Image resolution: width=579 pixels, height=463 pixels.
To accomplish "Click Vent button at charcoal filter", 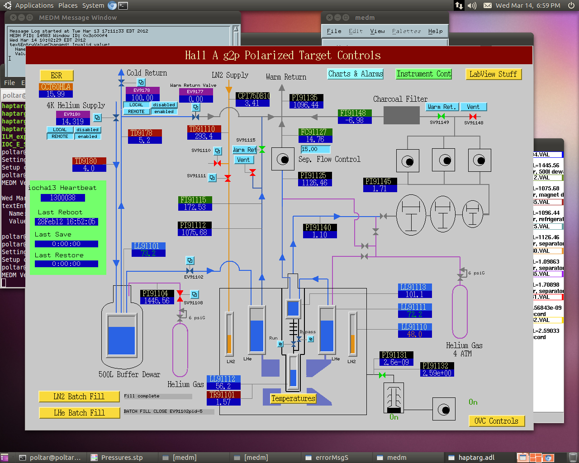I will 474,107.
